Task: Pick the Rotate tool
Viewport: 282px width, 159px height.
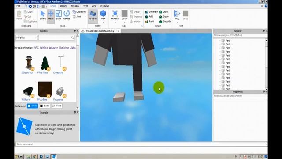Action: (x=67, y=15)
